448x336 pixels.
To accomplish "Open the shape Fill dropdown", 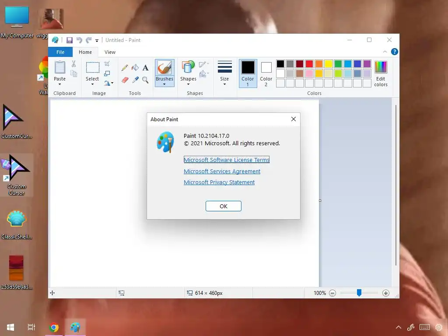I will pyautogui.click(x=204, y=74).
